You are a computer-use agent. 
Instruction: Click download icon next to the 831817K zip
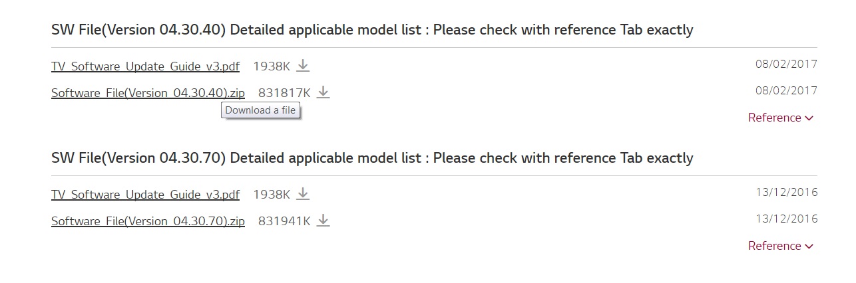click(x=323, y=92)
